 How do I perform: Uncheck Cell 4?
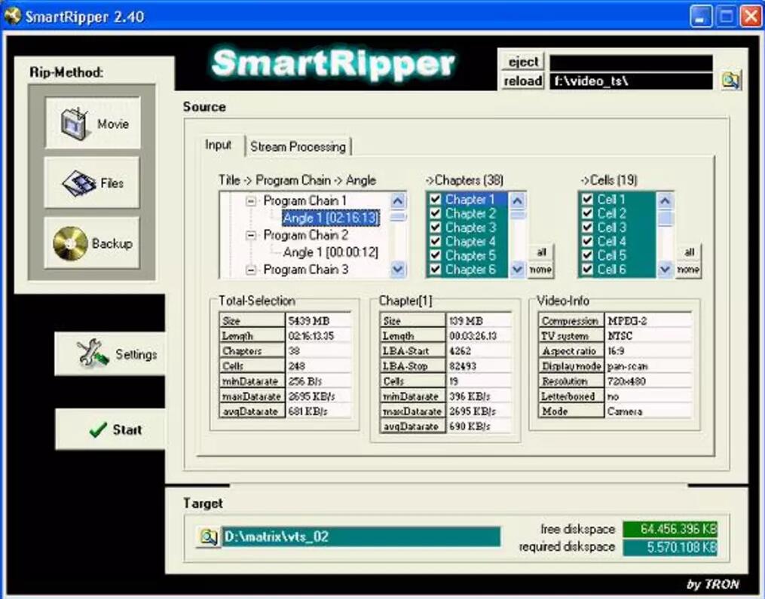click(587, 241)
